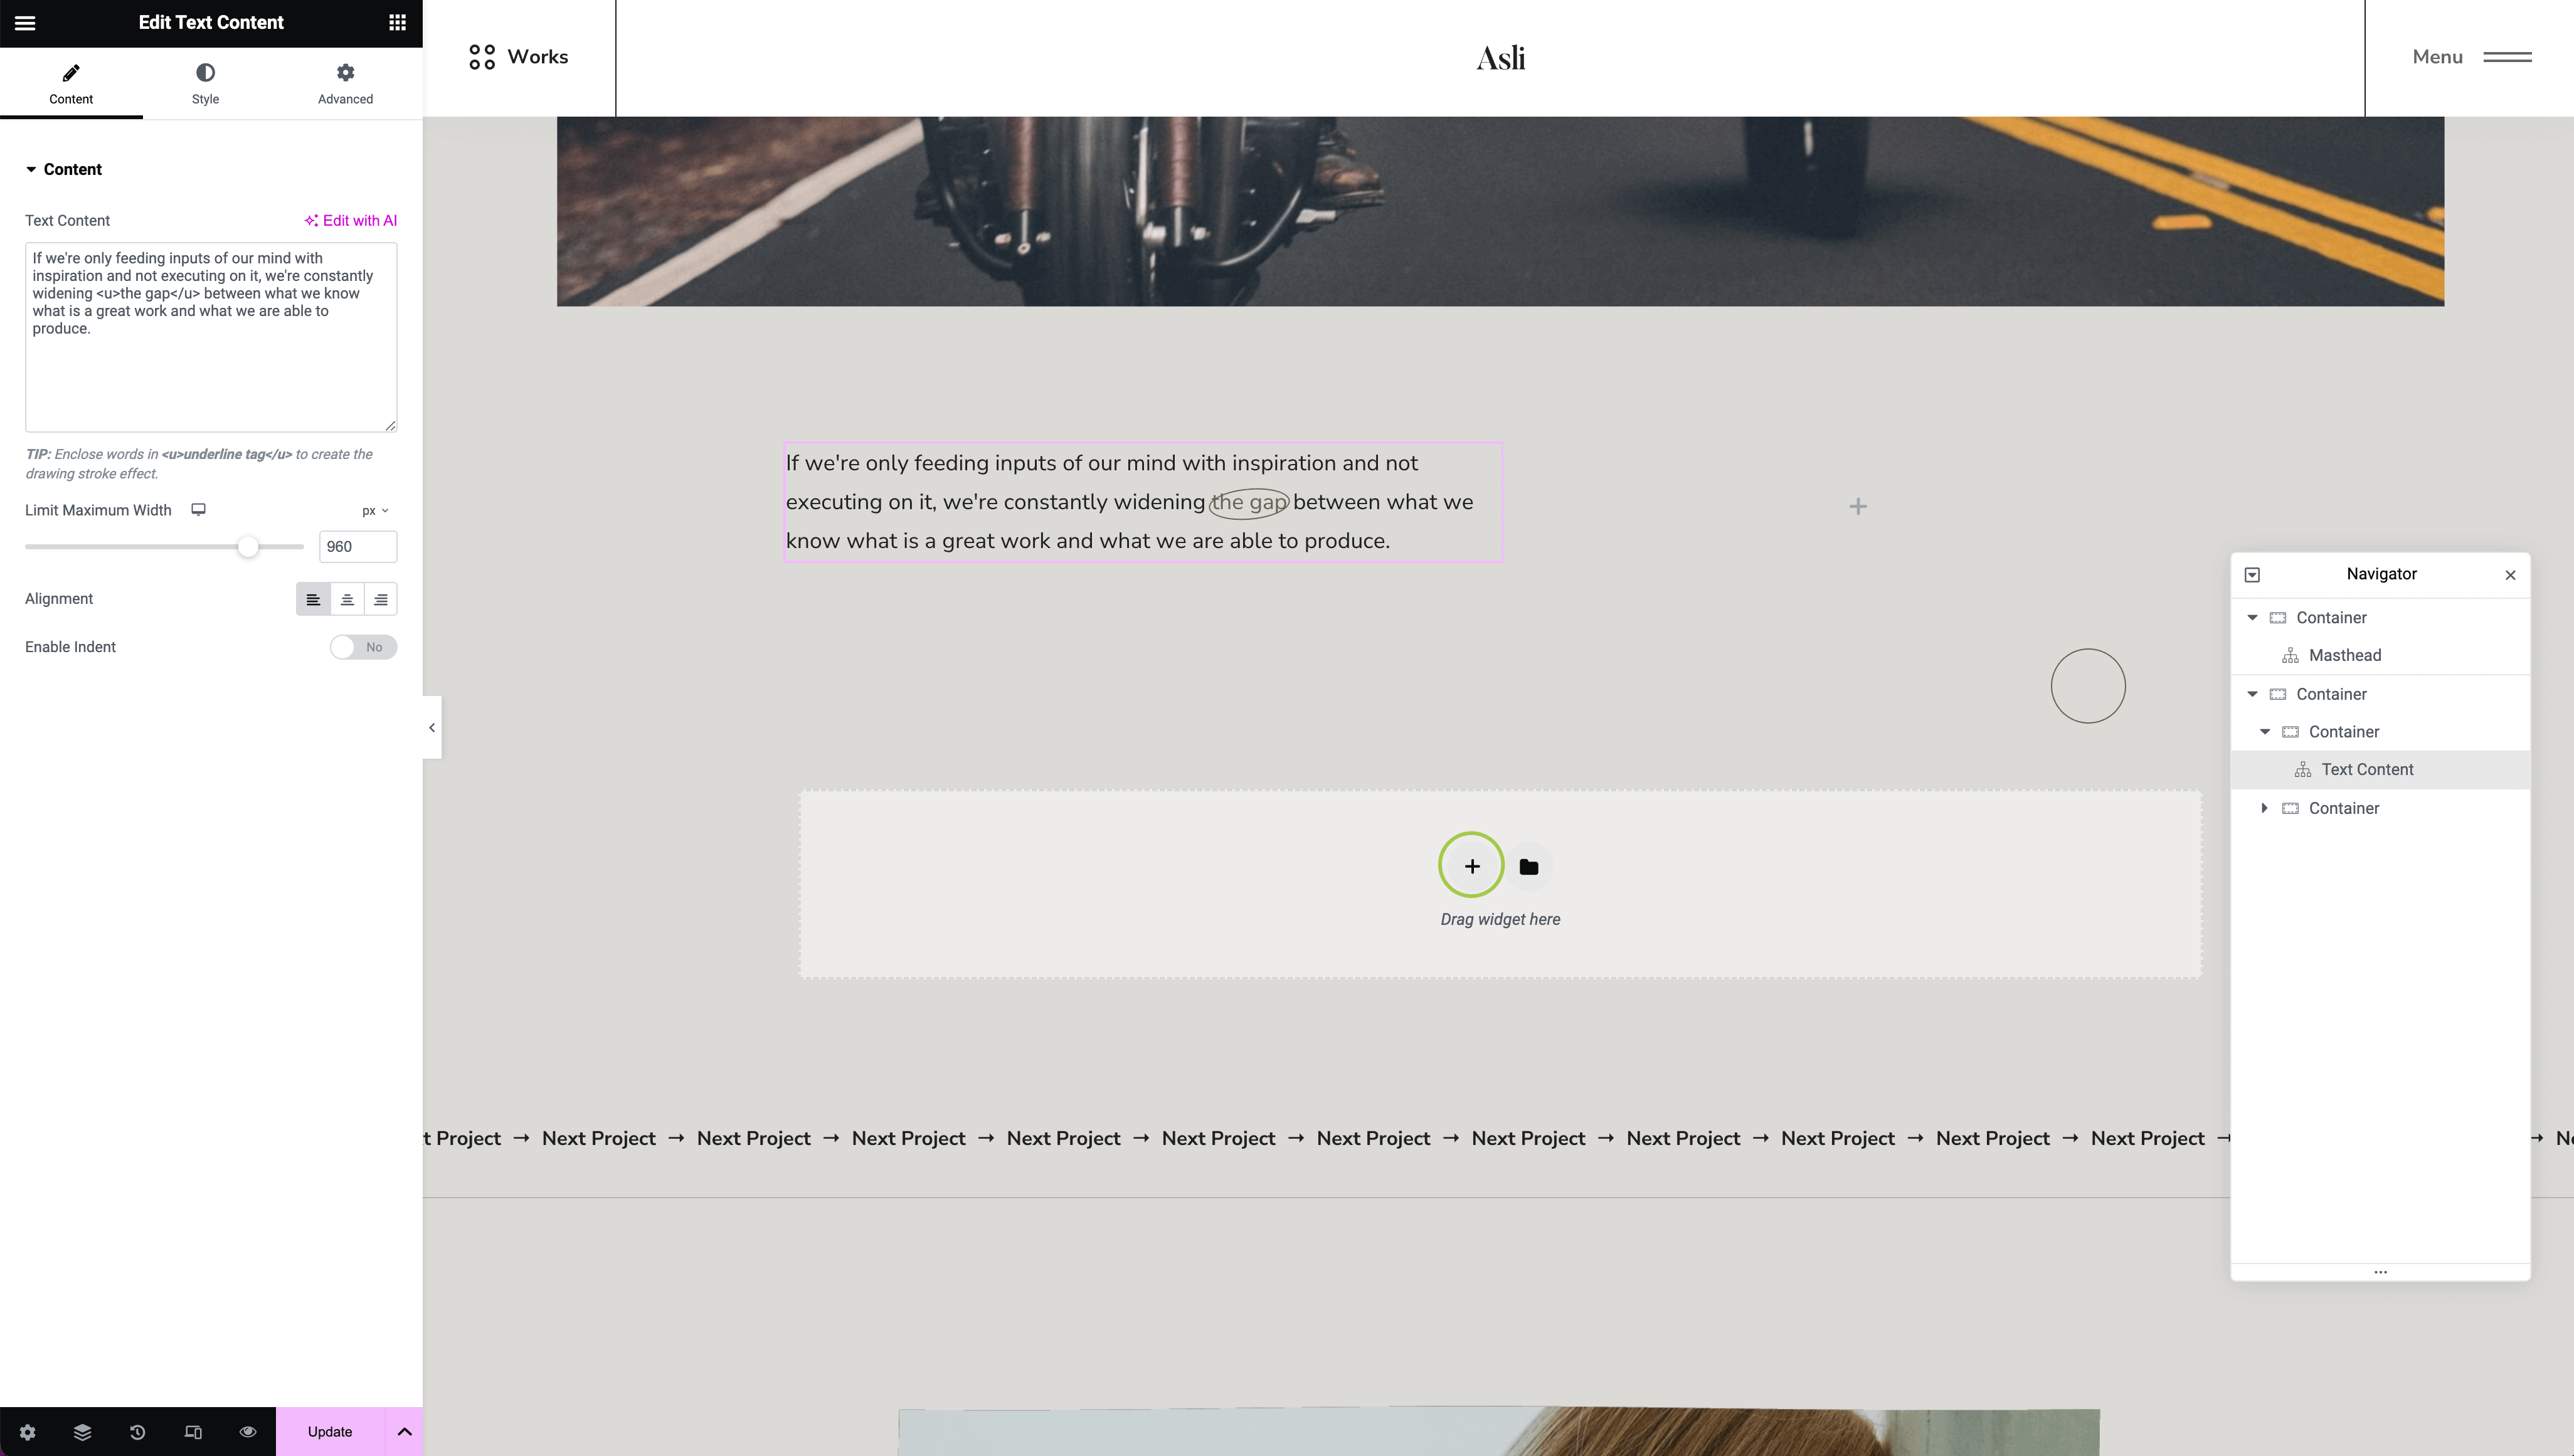Open the px unit dropdown

(x=375, y=511)
